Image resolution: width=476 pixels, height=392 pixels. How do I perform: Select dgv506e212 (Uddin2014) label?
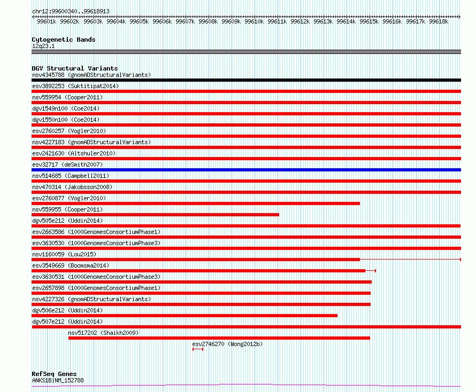67,310
